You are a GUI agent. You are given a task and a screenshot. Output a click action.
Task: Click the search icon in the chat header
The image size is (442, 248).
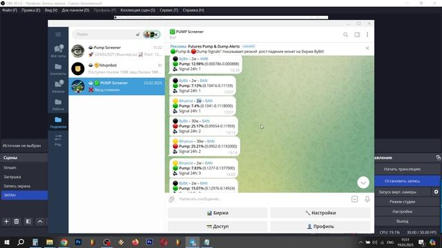coord(345,34)
